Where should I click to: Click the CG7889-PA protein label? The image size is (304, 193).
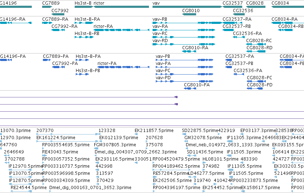(56, 56)
